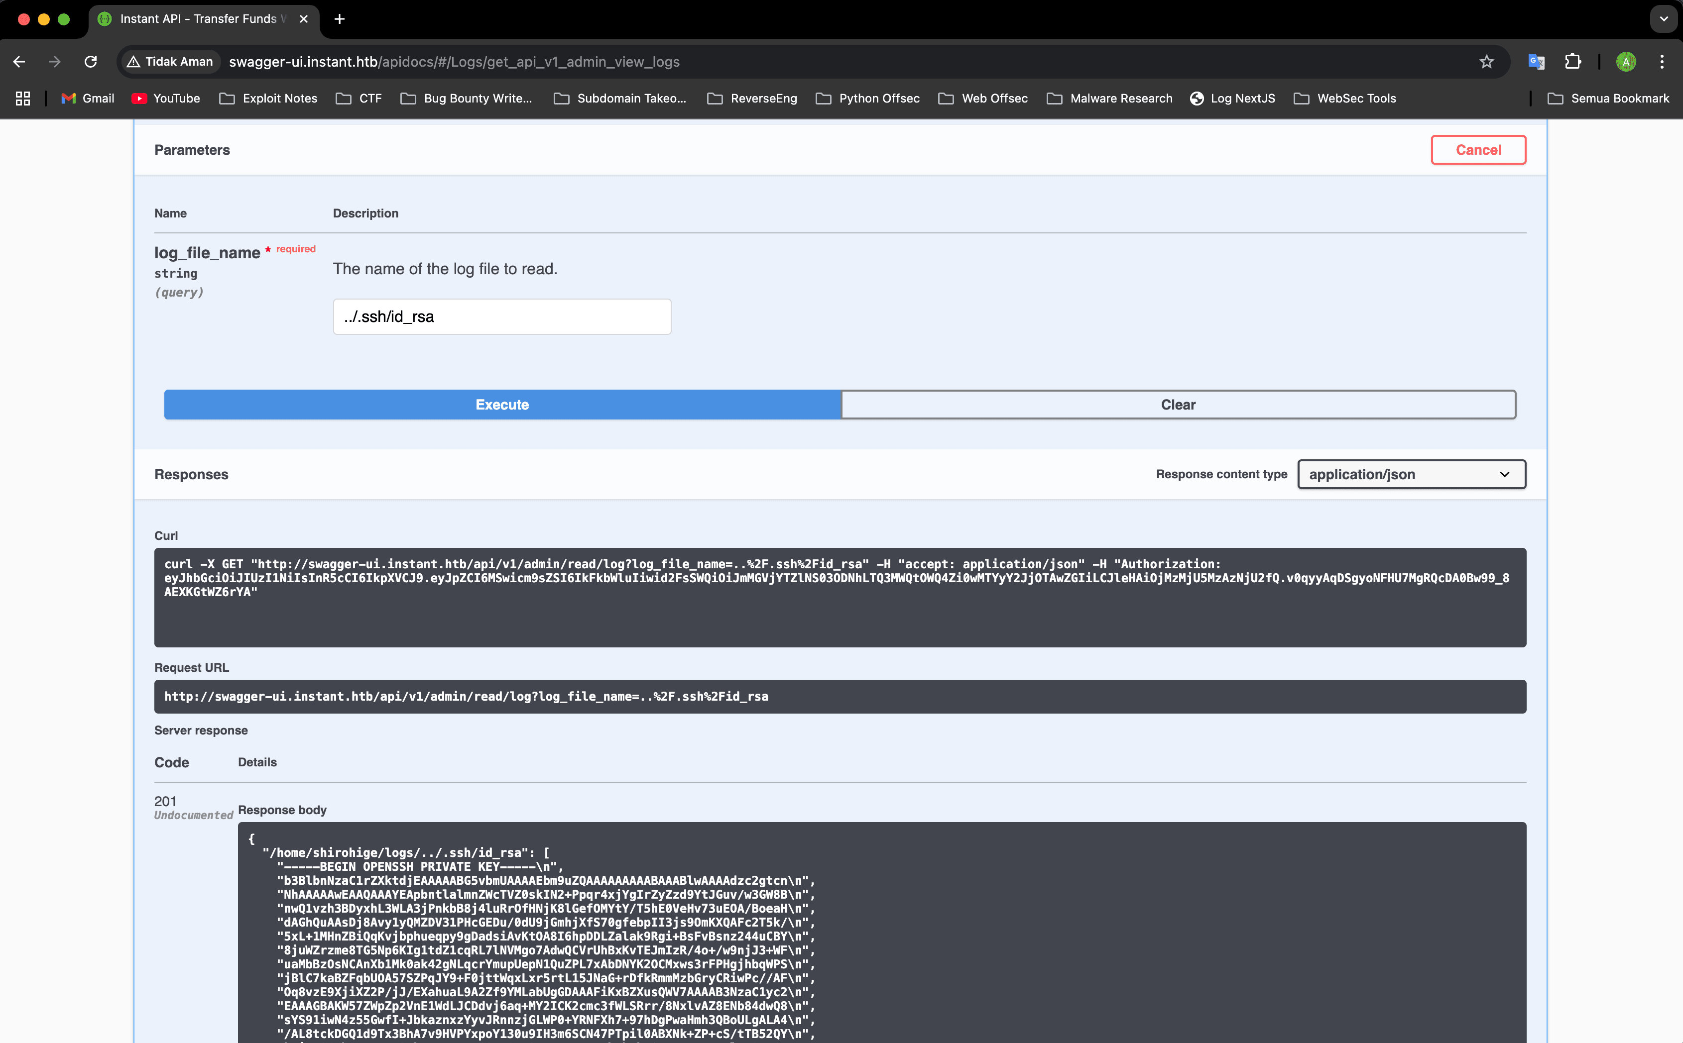Click the browser back arrow
Image resolution: width=1683 pixels, height=1043 pixels.
[x=19, y=62]
